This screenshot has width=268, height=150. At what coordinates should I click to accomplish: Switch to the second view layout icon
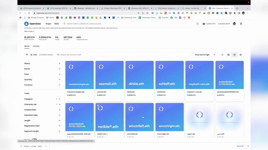point(228,55)
